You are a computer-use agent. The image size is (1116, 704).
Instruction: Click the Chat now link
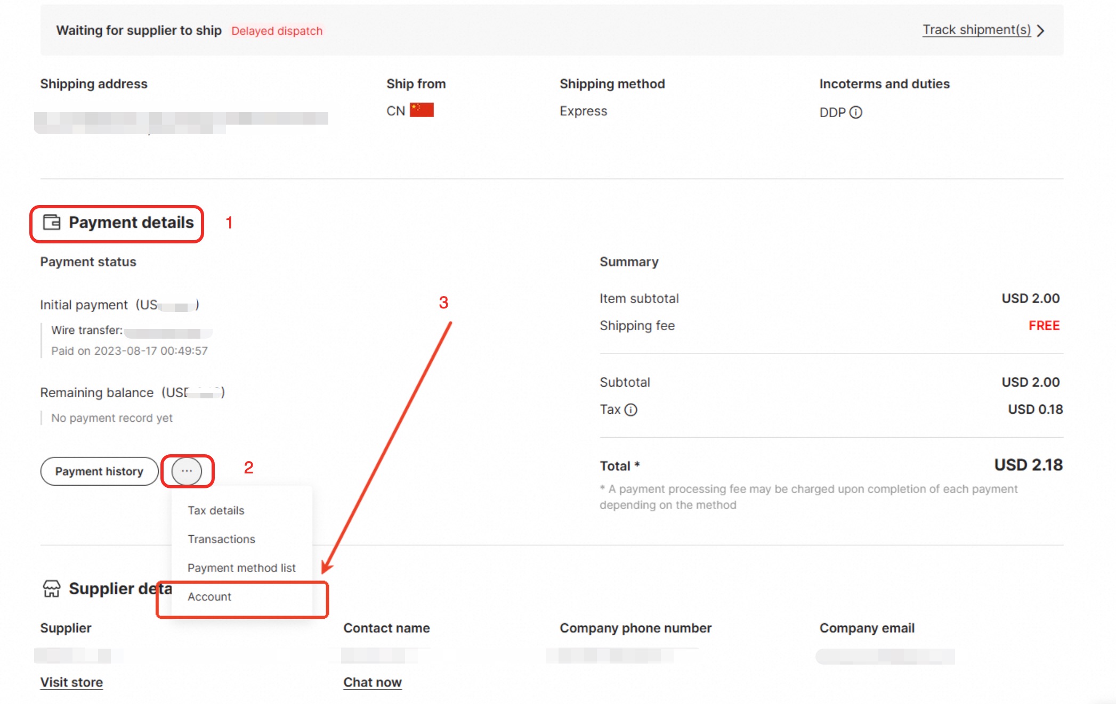coord(373,682)
